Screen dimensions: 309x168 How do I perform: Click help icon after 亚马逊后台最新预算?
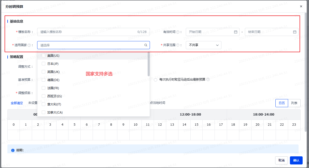pos(208,80)
